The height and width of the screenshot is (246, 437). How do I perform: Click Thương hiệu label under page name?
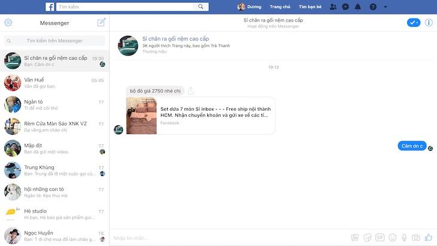click(154, 51)
